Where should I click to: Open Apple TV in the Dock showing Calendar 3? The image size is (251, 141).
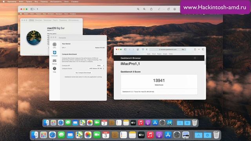pos(141,135)
